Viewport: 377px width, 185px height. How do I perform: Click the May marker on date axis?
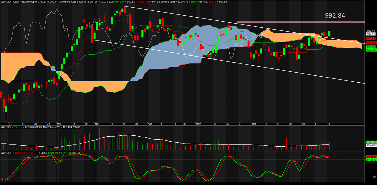pyautogui.click(x=198, y=124)
